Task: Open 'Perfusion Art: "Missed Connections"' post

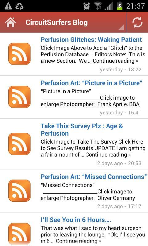Action: [94, 177]
